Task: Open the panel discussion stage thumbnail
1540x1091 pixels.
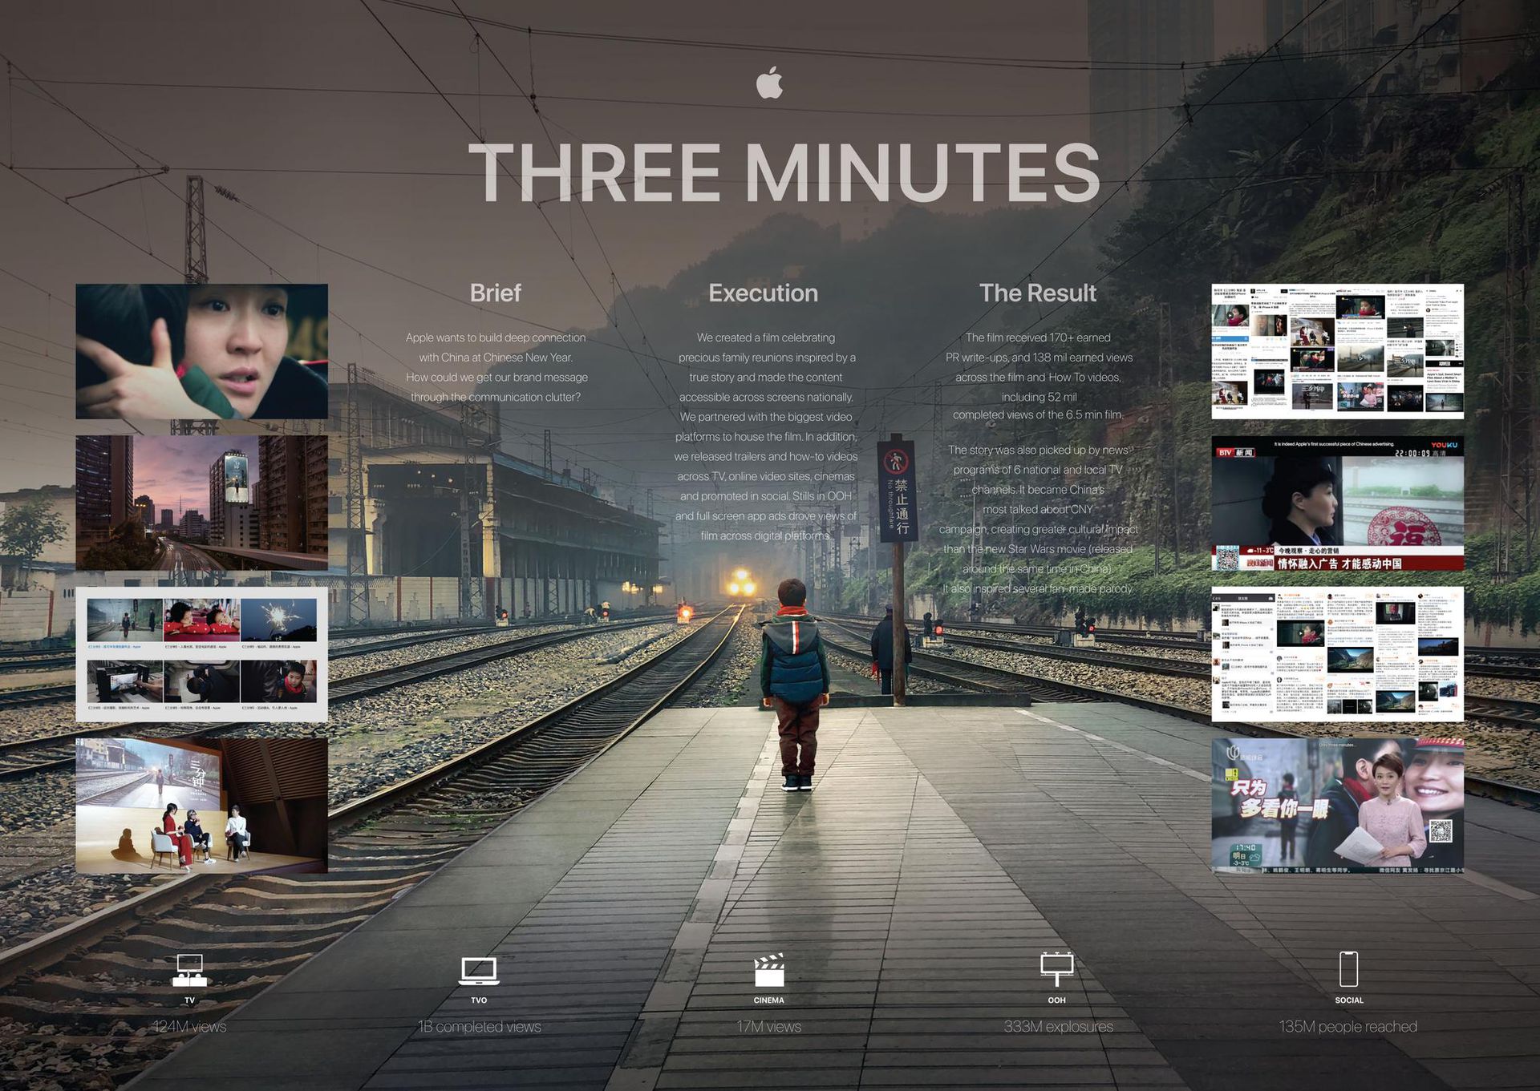Action: (201, 806)
